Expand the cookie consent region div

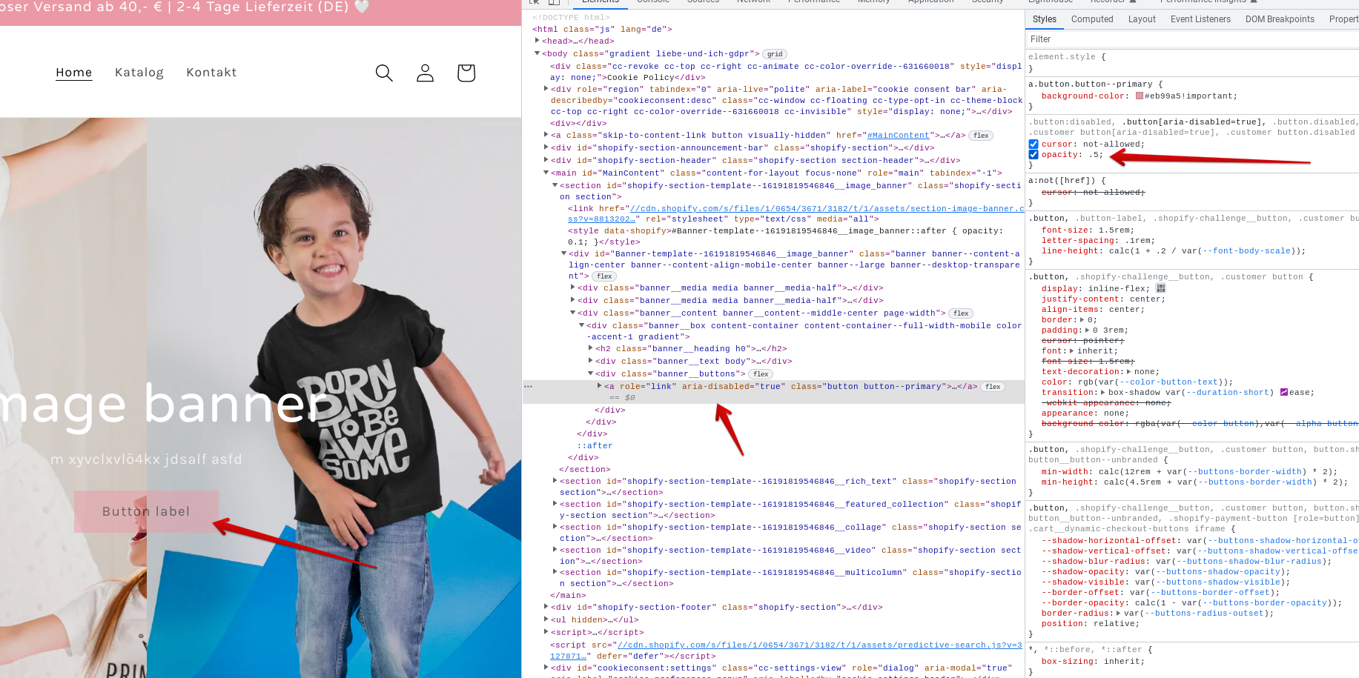point(546,89)
